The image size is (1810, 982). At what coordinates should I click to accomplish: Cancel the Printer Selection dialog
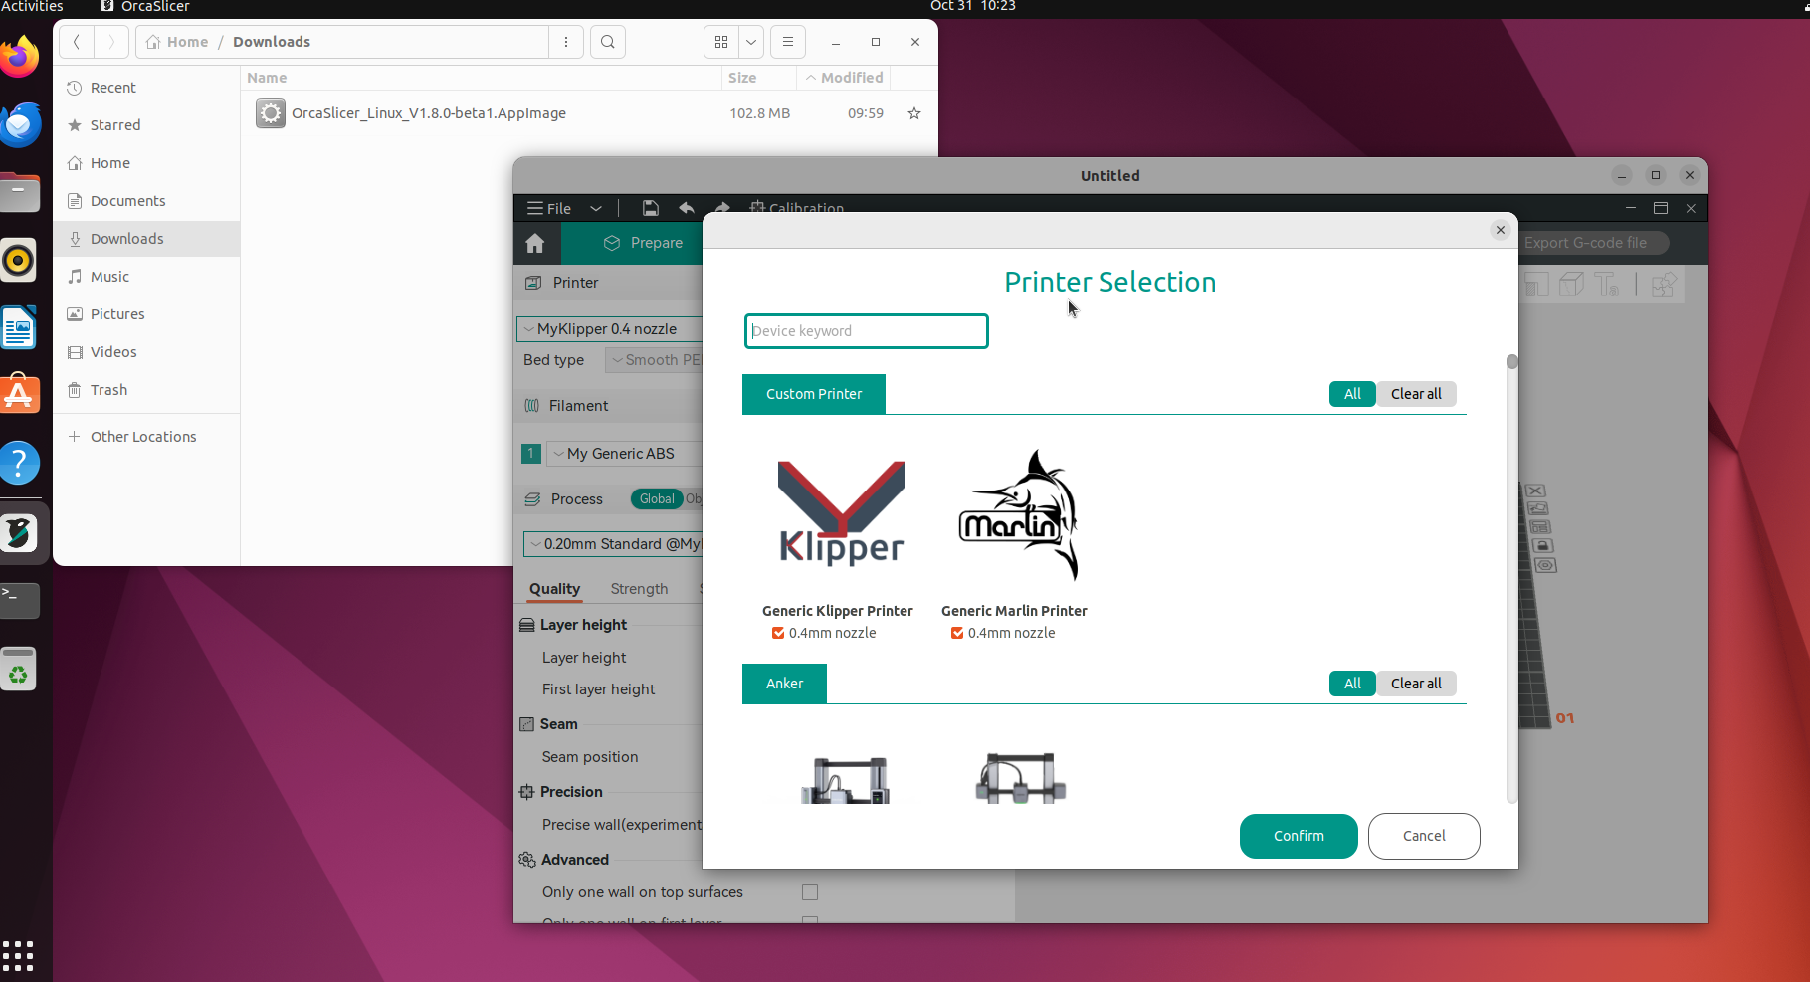coord(1424,836)
